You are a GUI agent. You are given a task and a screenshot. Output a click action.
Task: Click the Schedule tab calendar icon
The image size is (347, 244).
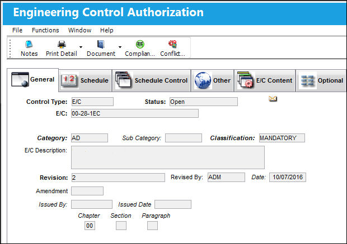(69, 80)
